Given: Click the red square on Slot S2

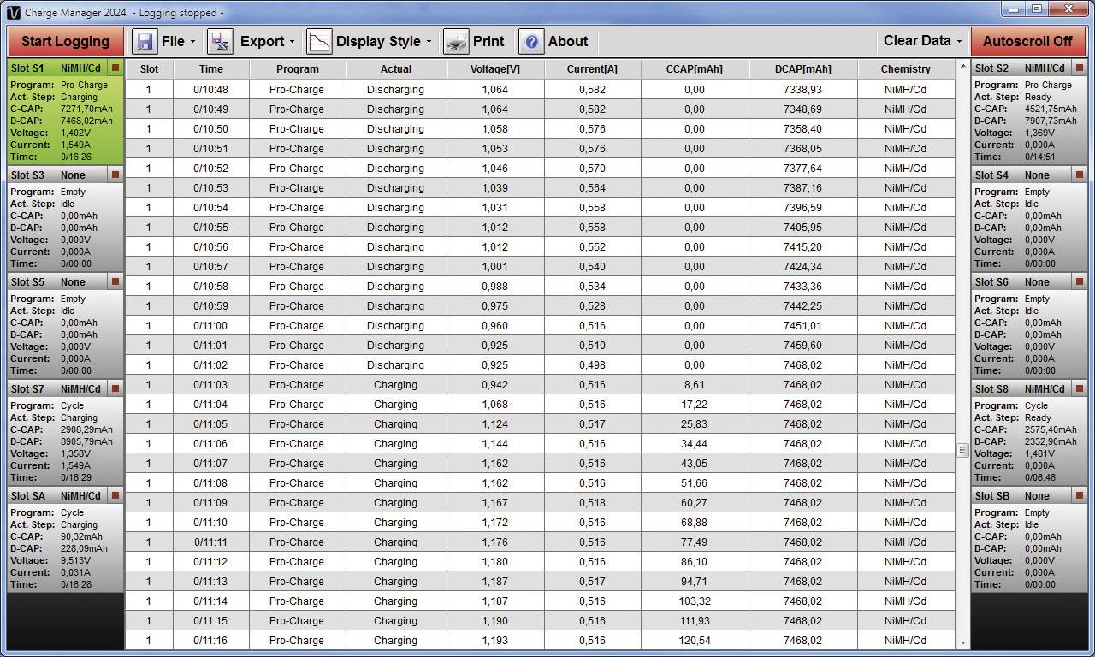Looking at the screenshot, I should tap(1080, 68).
